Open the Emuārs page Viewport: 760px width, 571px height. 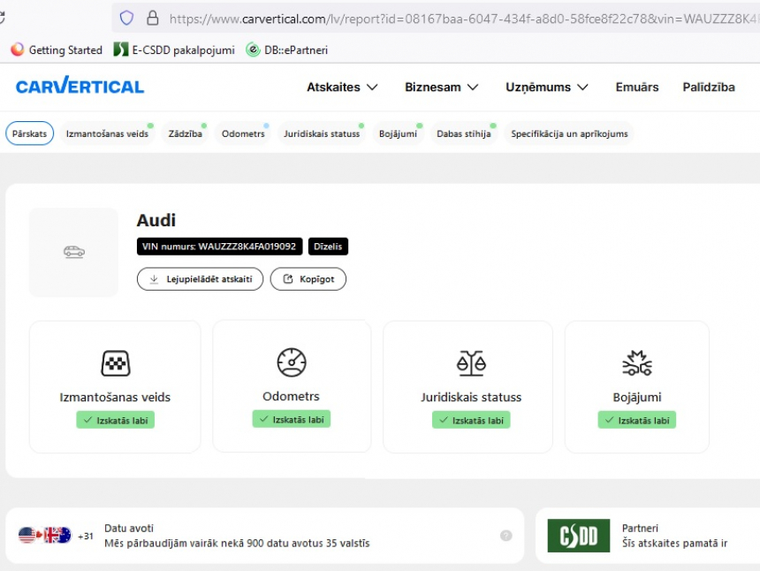(x=637, y=88)
